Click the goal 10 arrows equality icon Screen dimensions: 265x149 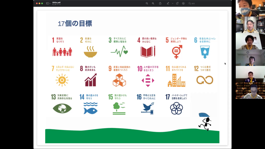[x=148, y=80]
